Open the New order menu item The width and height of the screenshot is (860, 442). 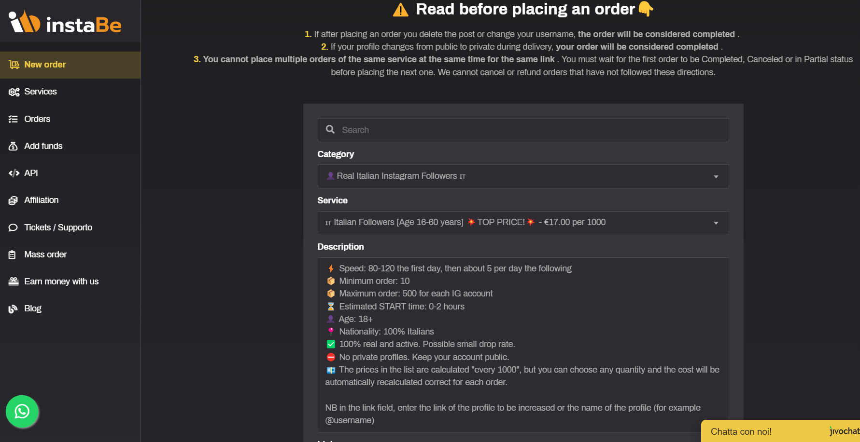point(45,65)
